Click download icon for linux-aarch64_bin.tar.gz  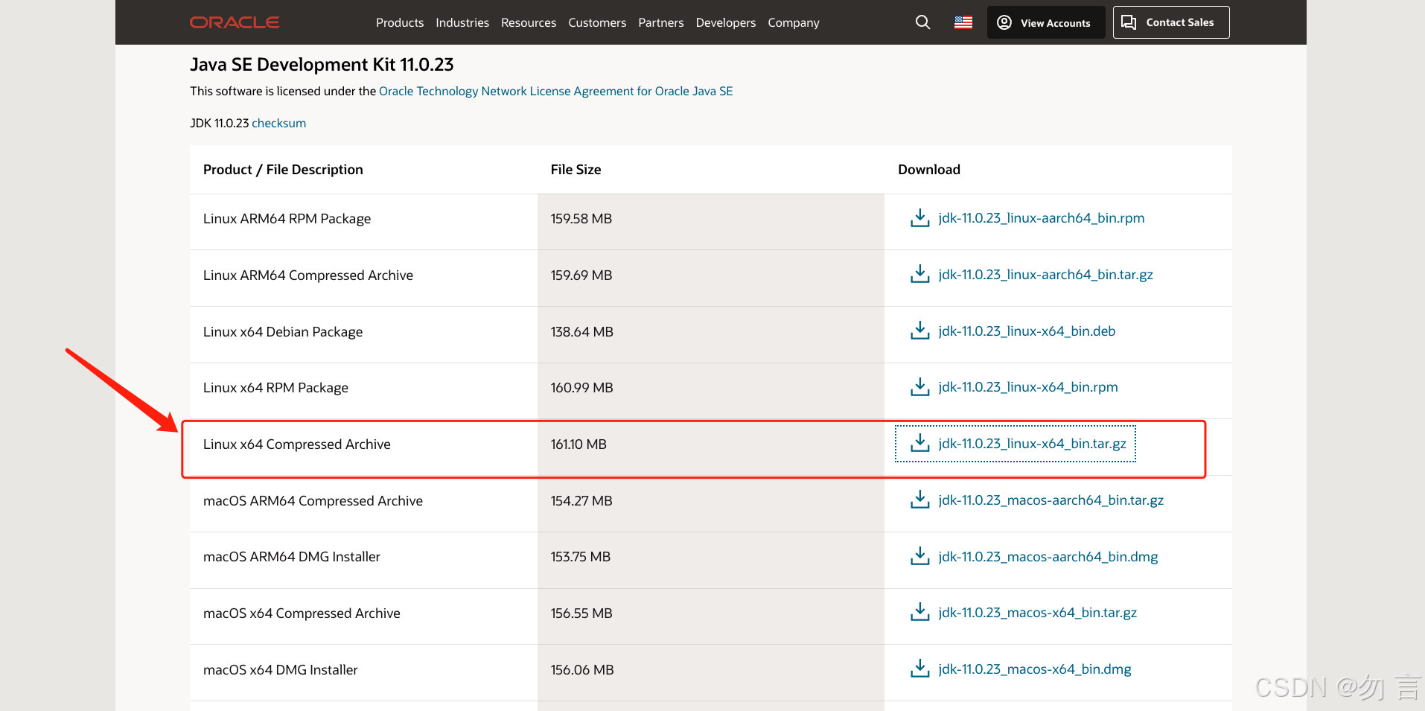pyautogui.click(x=920, y=275)
